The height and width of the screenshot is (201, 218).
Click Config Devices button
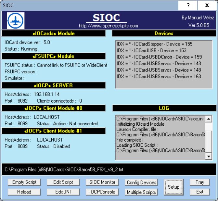point(141,182)
